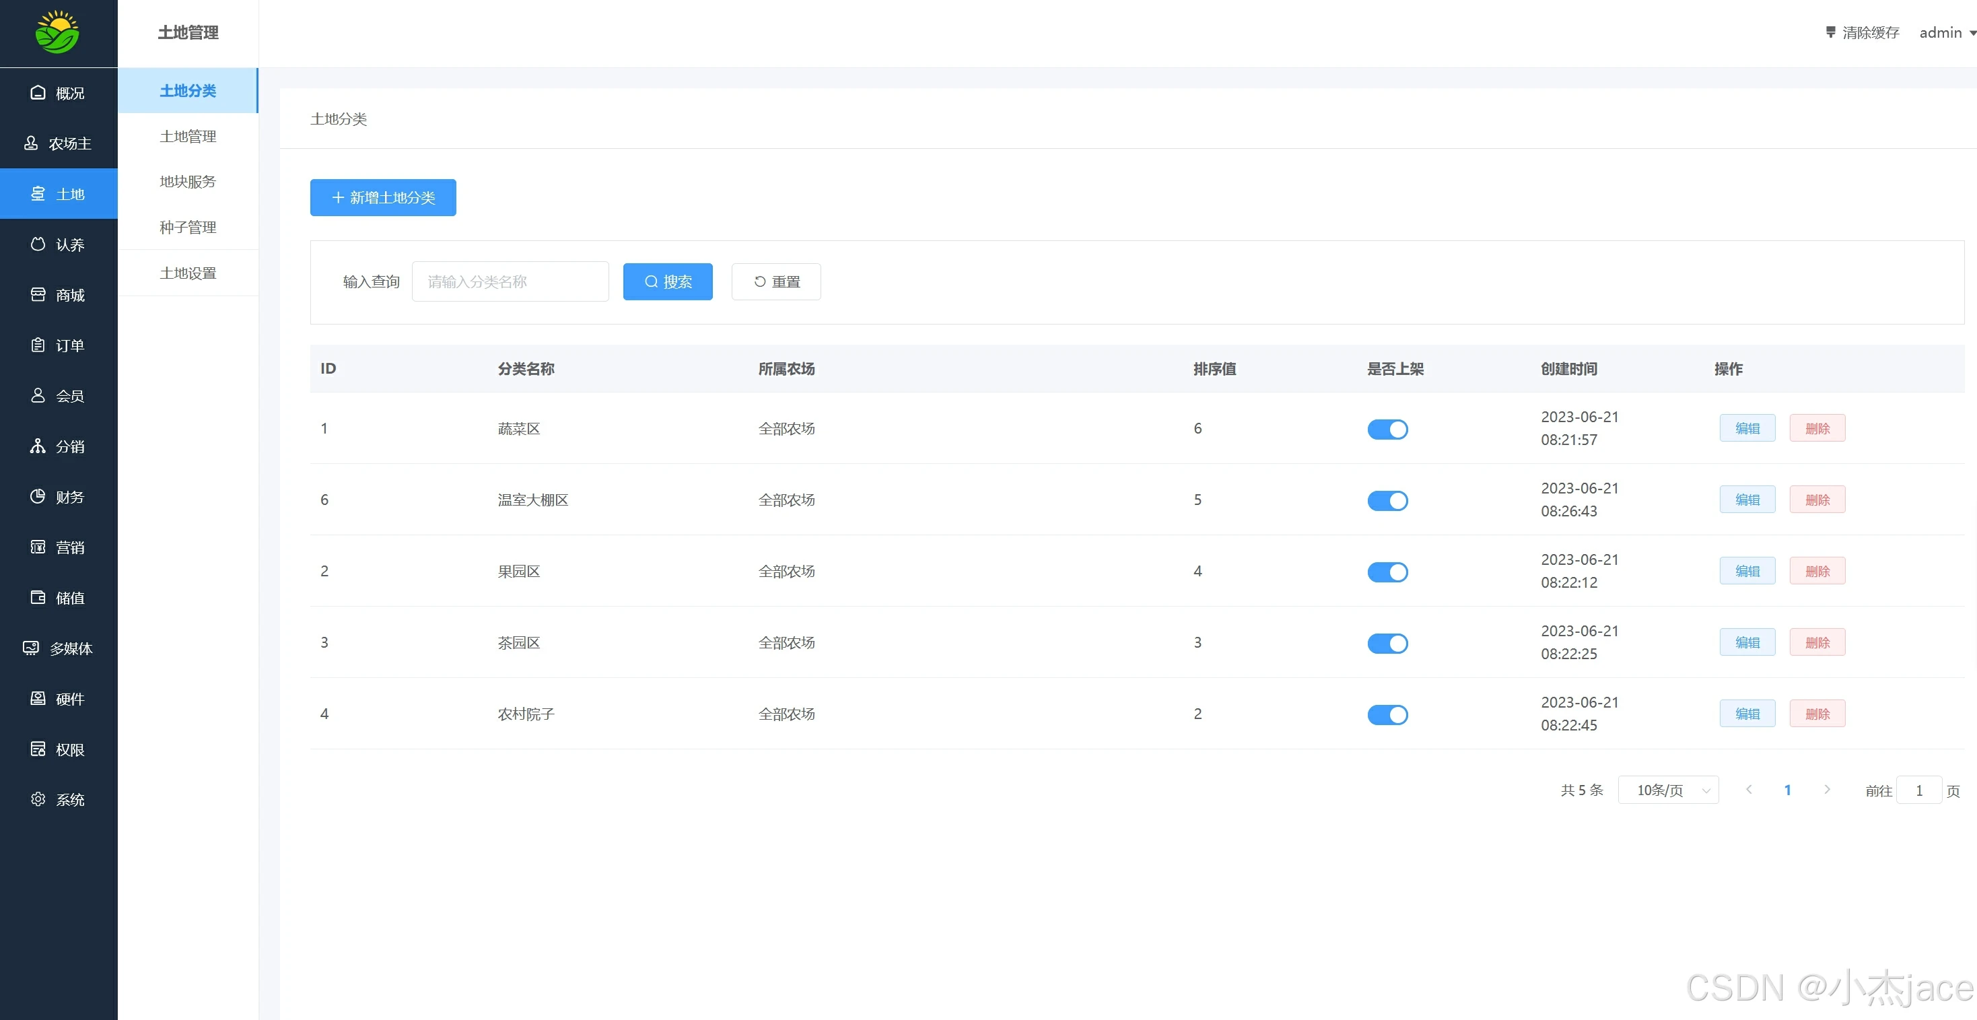Image resolution: width=1977 pixels, height=1020 pixels.
Task: Open the 农场主 farm owner section icon
Action: [31, 143]
